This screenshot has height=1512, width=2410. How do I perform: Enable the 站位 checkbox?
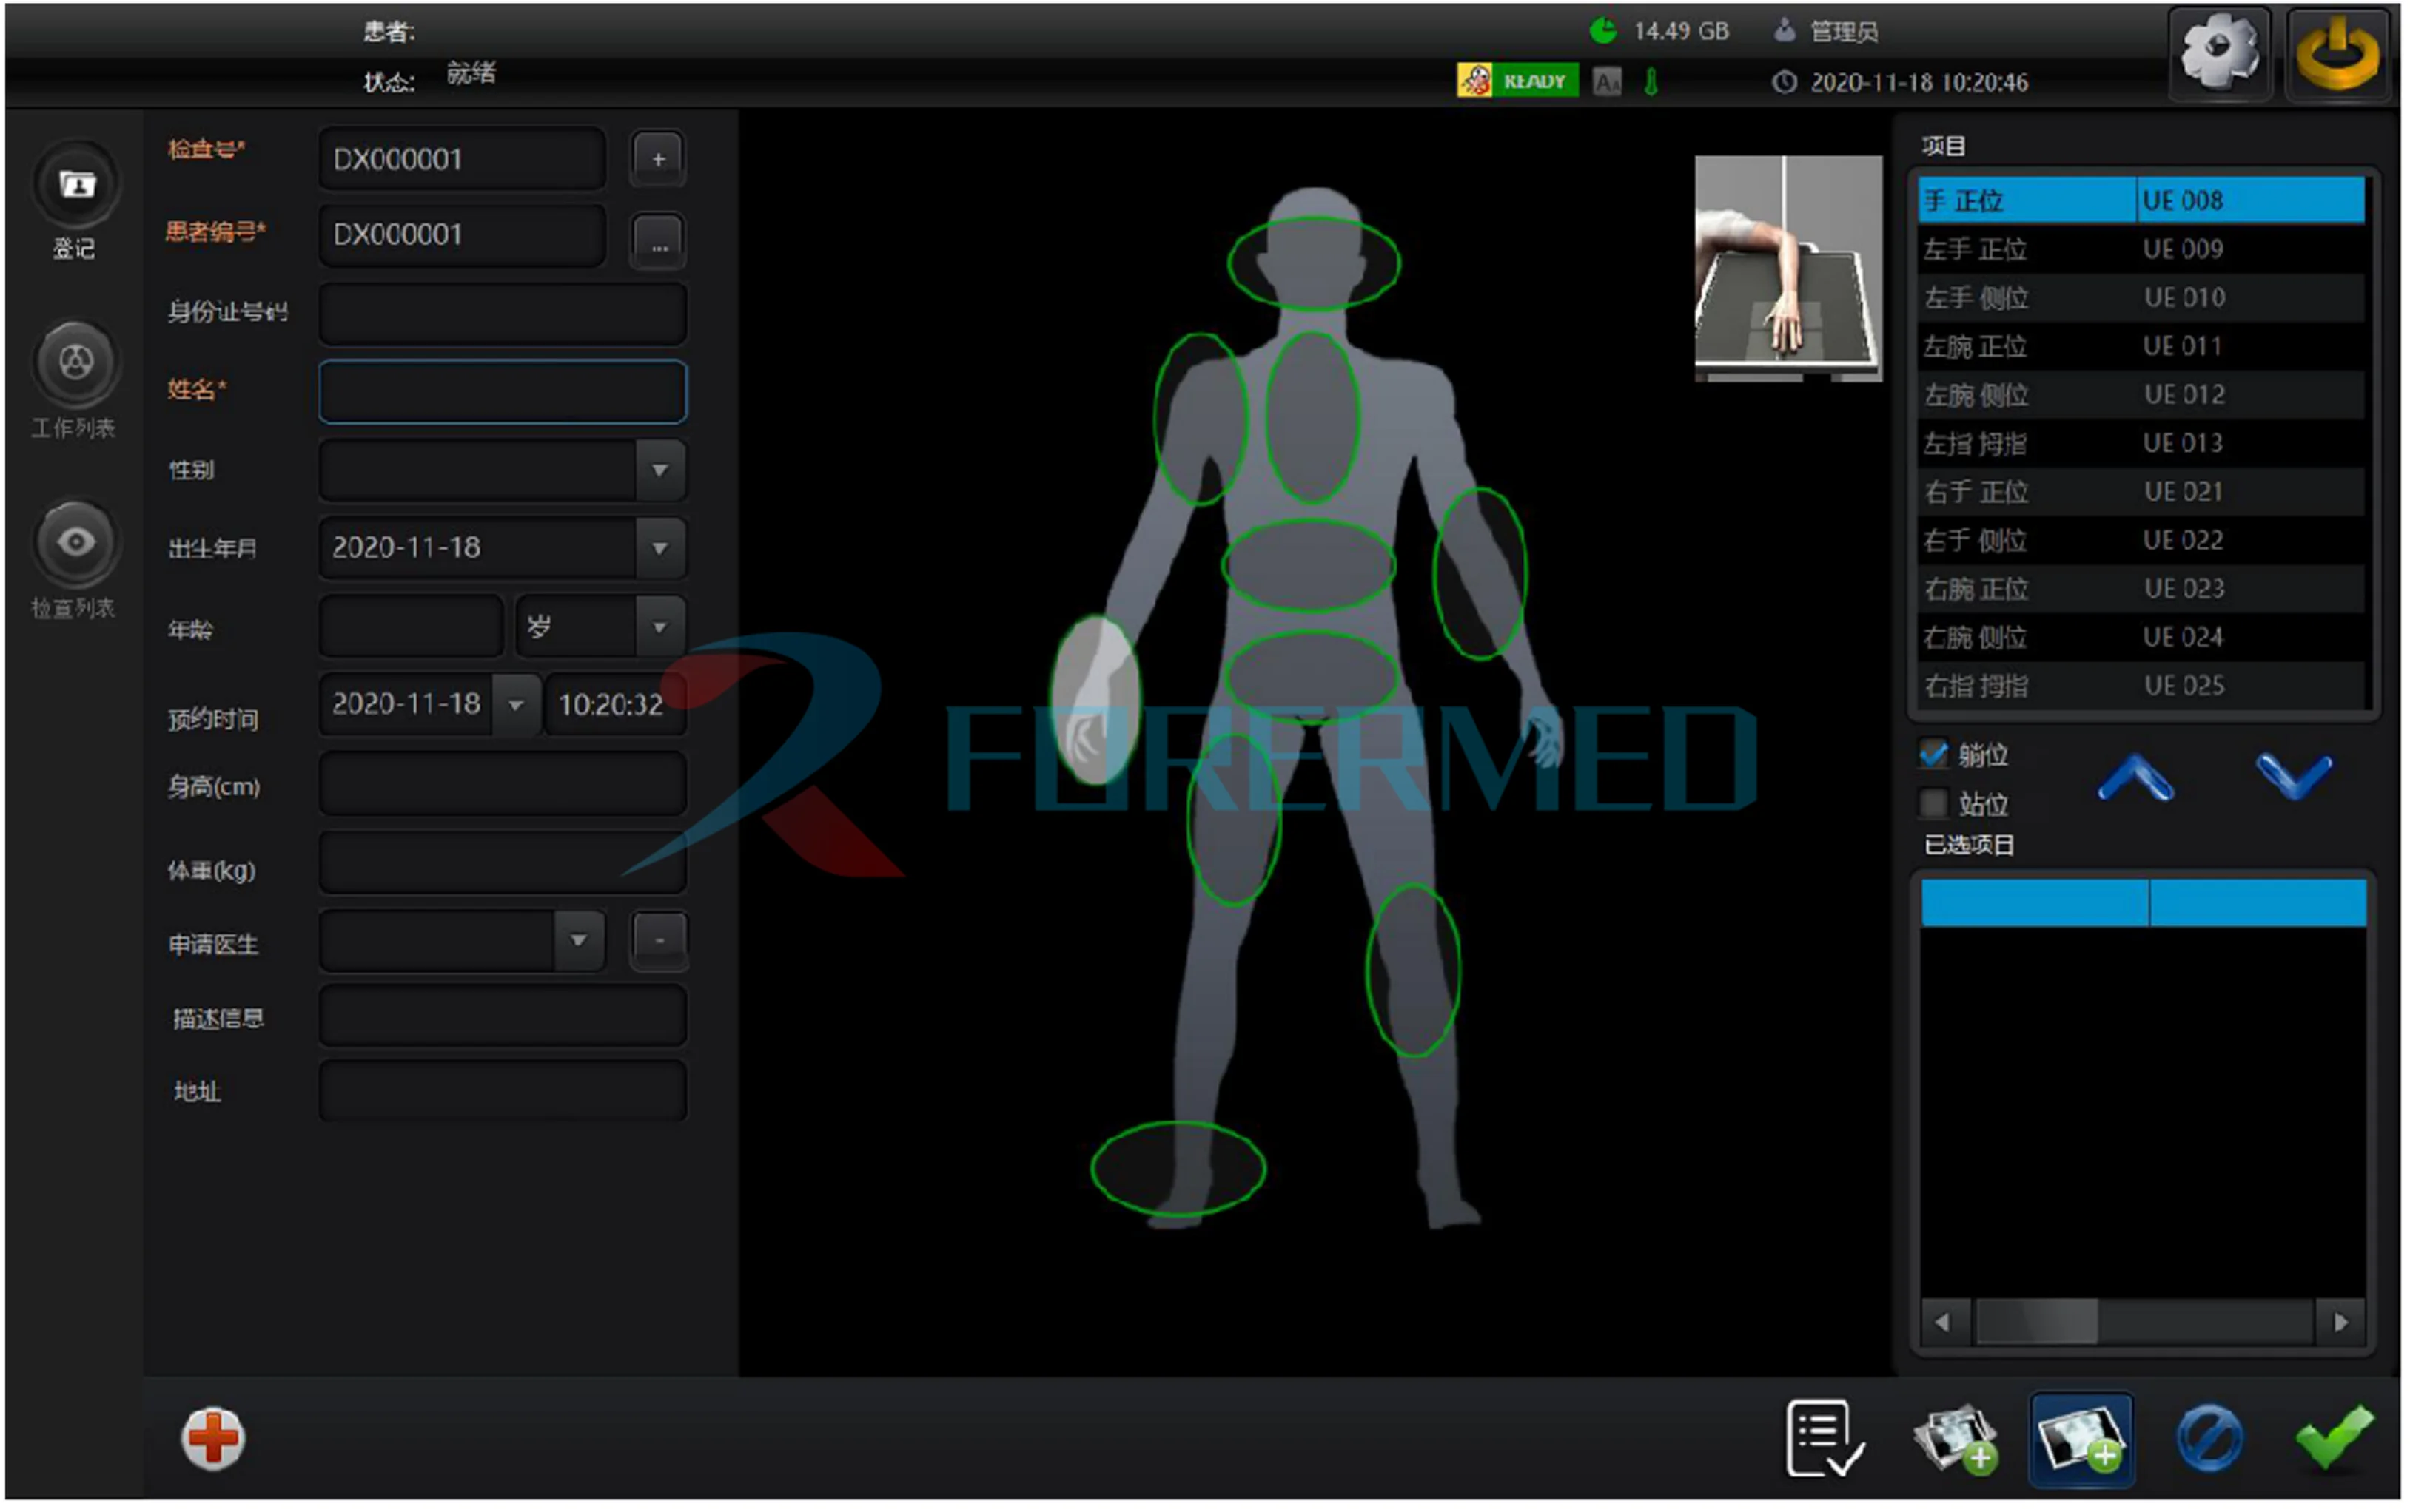(1933, 803)
